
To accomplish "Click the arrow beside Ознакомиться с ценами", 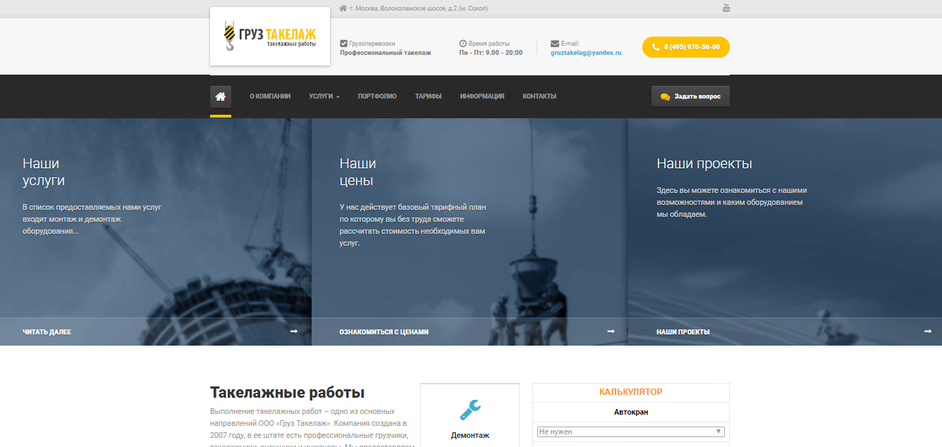I will click(611, 332).
